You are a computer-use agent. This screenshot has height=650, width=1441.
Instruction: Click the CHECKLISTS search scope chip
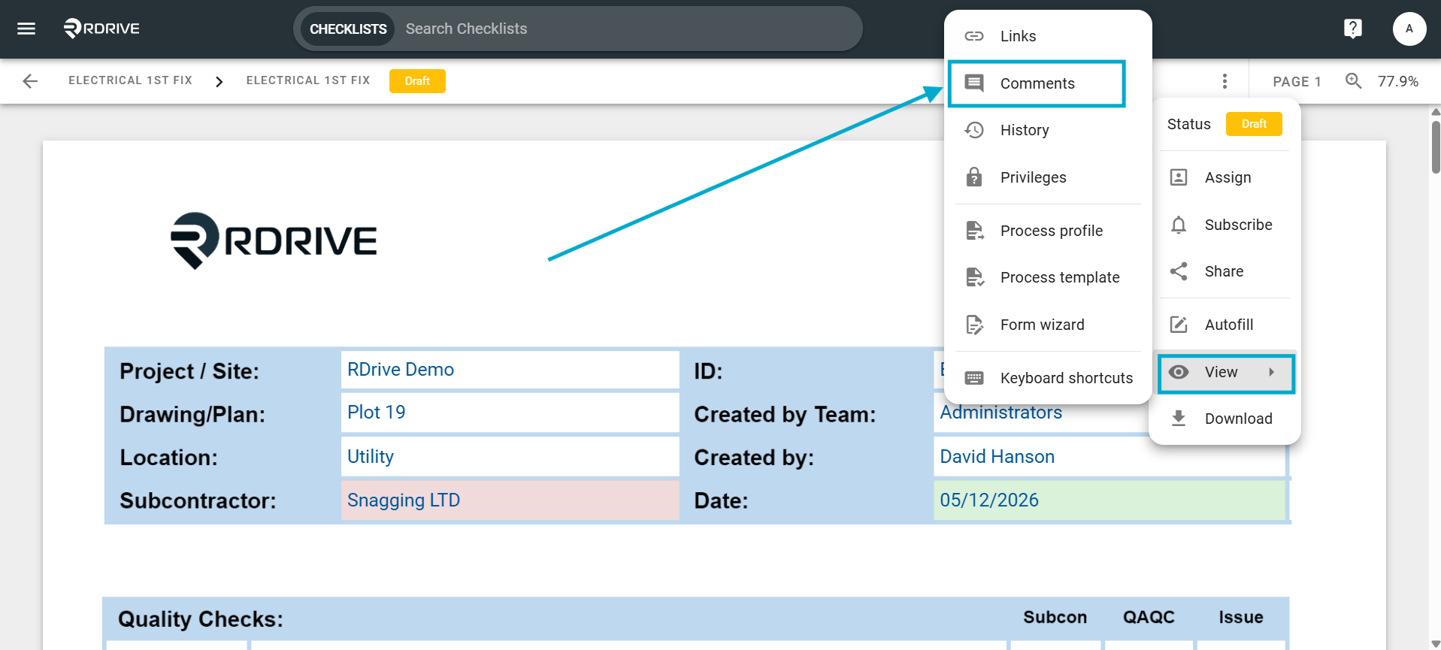[x=348, y=29]
